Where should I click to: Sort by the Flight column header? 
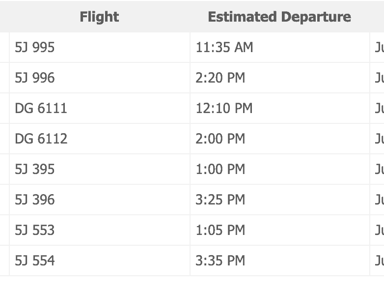pos(99,17)
